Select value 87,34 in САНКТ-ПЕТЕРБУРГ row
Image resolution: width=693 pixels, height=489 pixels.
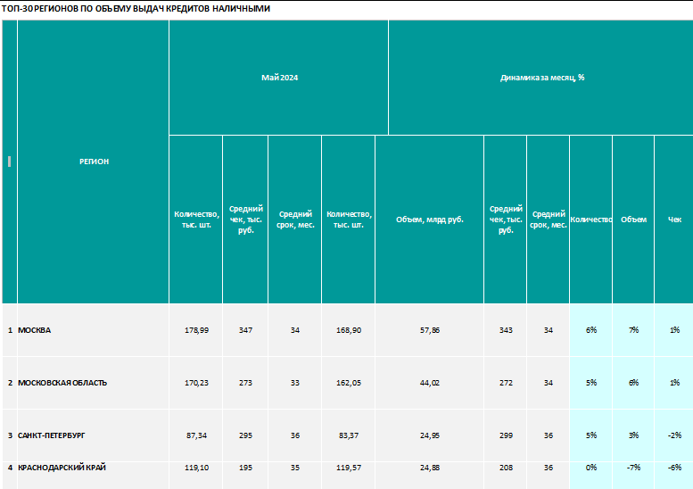[x=196, y=435]
